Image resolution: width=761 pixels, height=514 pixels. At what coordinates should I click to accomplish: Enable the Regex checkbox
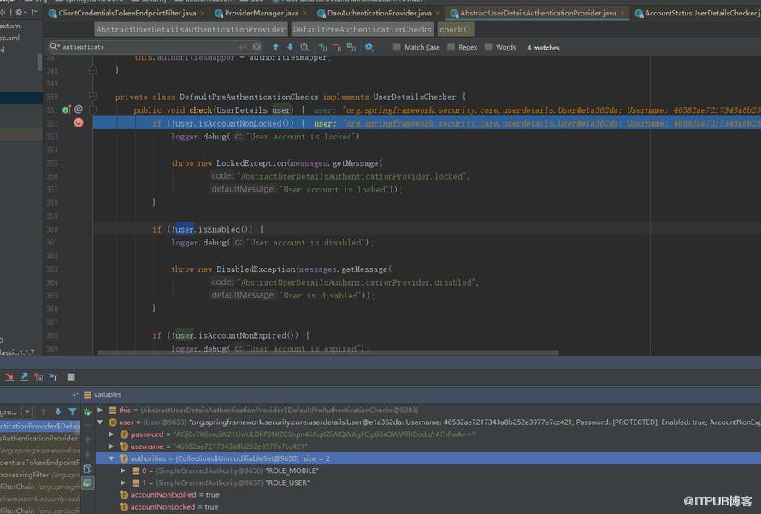[451, 47]
